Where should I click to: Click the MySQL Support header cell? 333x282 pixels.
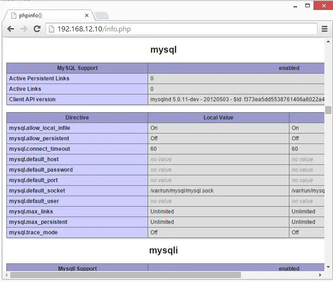[77, 68]
